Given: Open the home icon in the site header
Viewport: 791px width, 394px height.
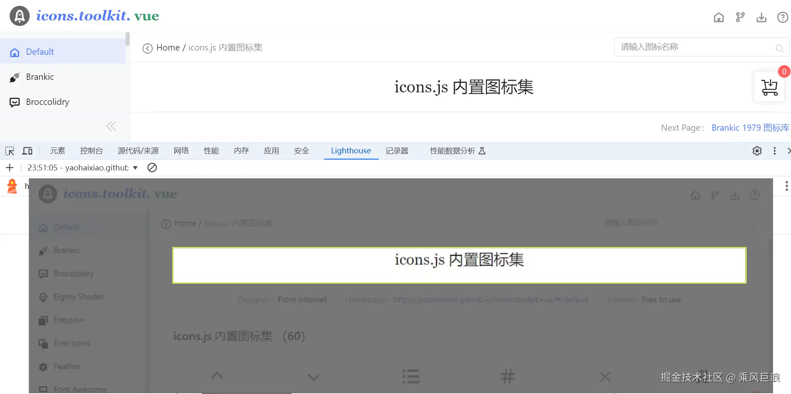Looking at the screenshot, I should tap(719, 17).
